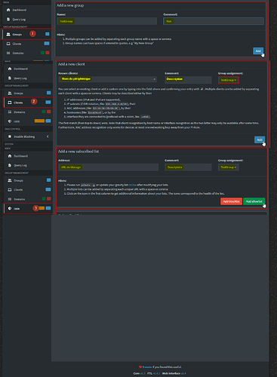Open Group assignment dropdown in Add a new client

pos(229,80)
